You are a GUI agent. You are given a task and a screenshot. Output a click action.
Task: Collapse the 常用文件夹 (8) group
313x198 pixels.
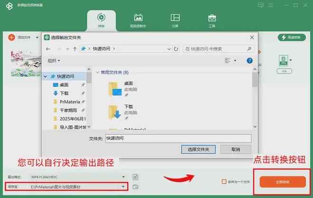point(97,72)
